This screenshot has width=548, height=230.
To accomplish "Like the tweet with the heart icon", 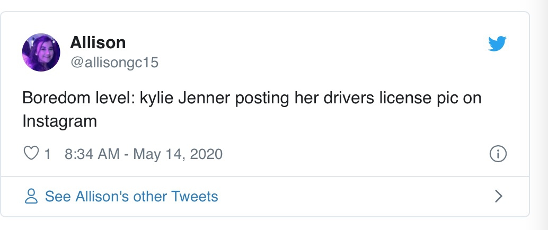I will click(32, 154).
